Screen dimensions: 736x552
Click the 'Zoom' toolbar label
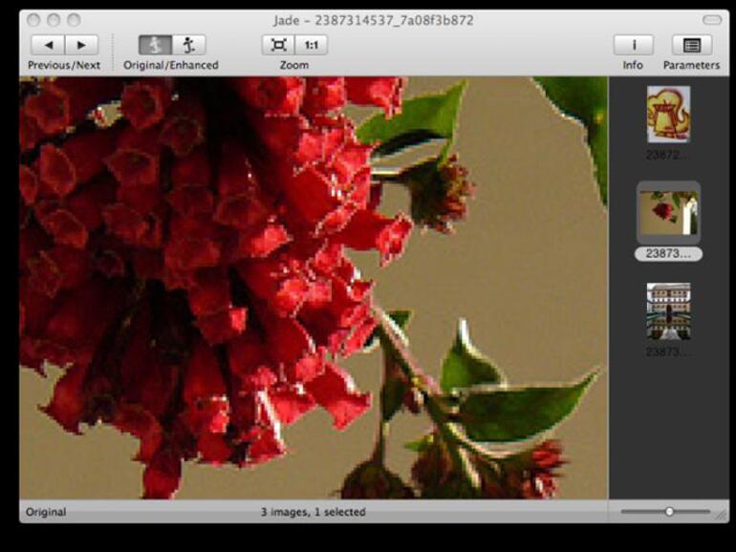[294, 65]
